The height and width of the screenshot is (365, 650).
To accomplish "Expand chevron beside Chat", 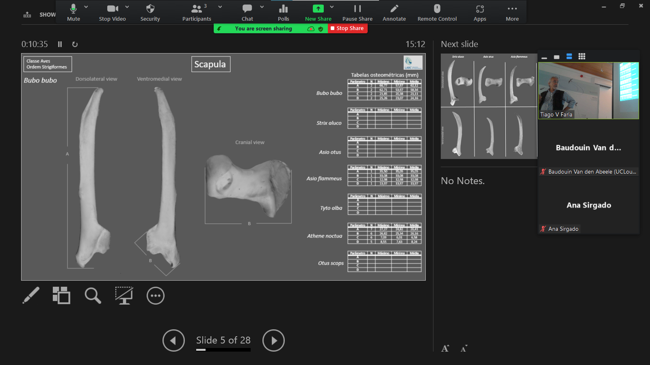I will coord(262,7).
